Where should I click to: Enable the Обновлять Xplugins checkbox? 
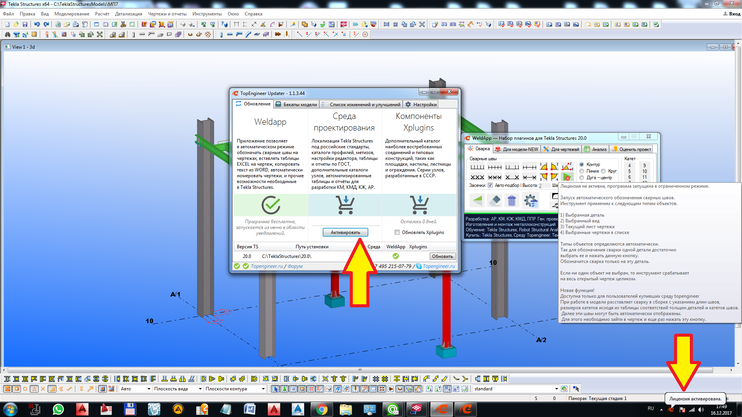point(397,232)
